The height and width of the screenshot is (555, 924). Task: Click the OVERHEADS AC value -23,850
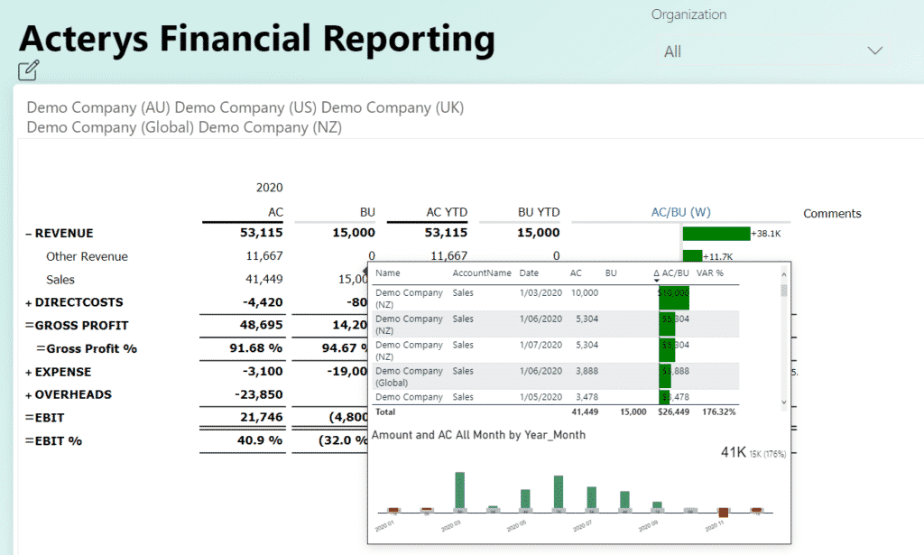pyautogui.click(x=259, y=394)
